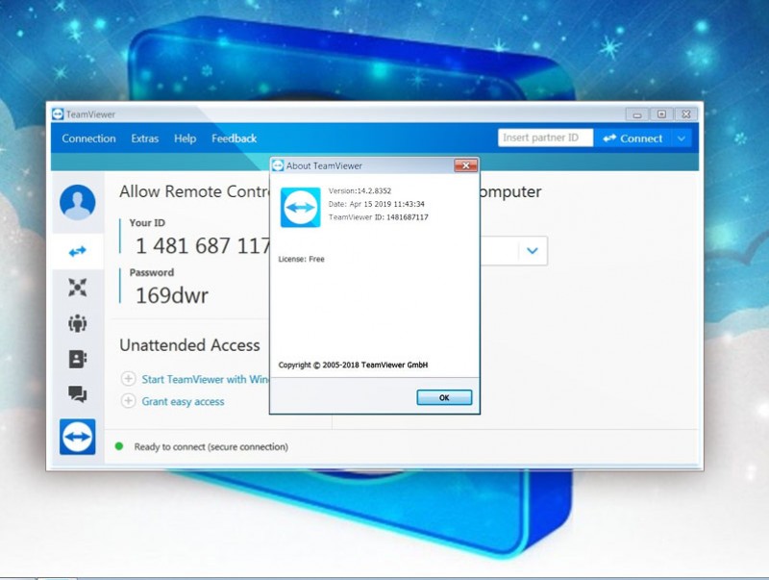This screenshot has height=580, width=769.
Task: Open the Meeting sidebar icon
Action: pyautogui.click(x=78, y=323)
